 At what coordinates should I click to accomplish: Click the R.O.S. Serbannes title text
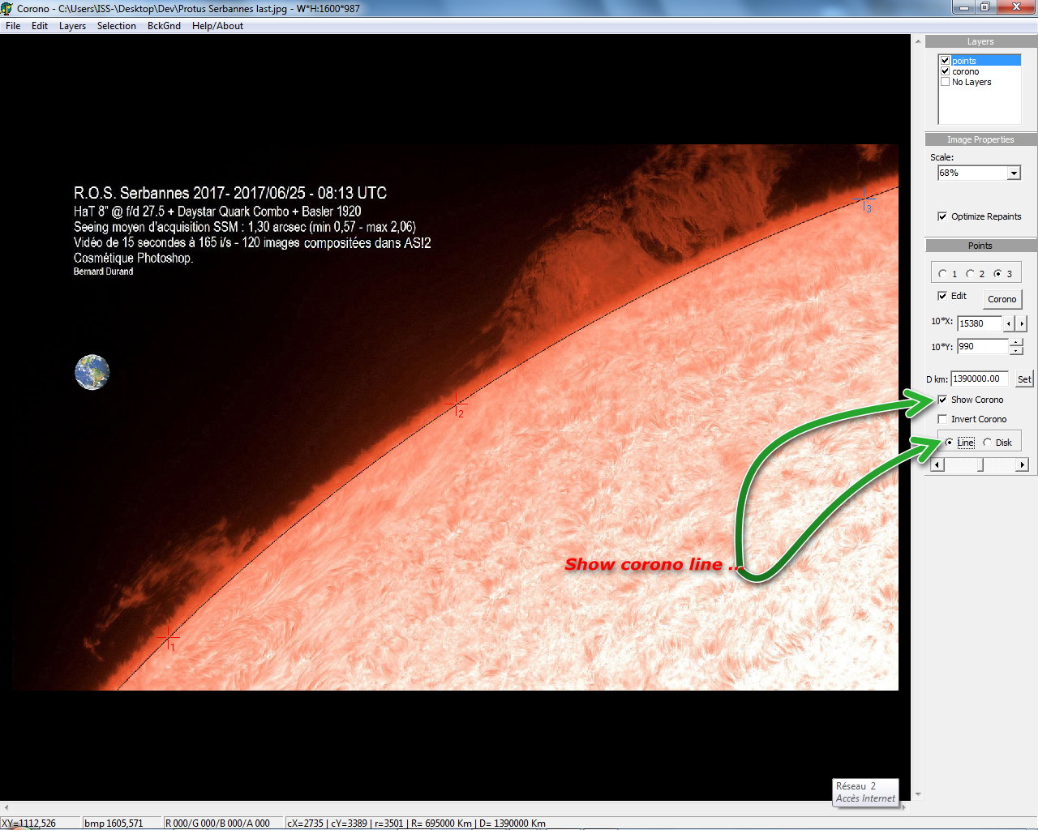pos(230,193)
